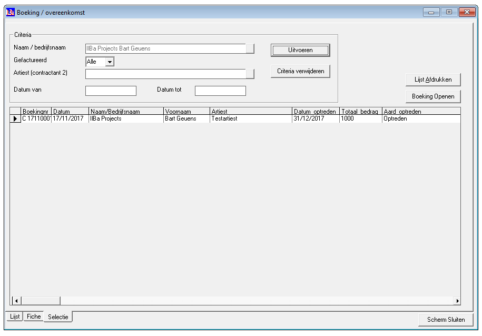Click the right scroll arrow of the grid
The height and width of the screenshot is (336, 482).
[x=457, y=301]
